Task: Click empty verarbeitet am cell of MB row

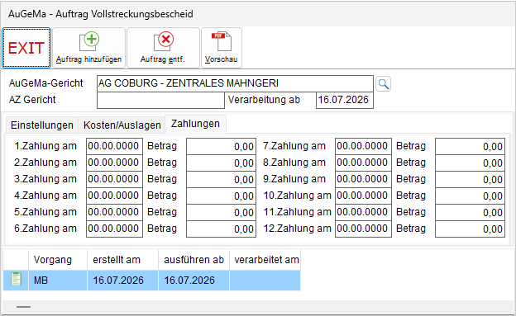Action: [x=265, y=281]
